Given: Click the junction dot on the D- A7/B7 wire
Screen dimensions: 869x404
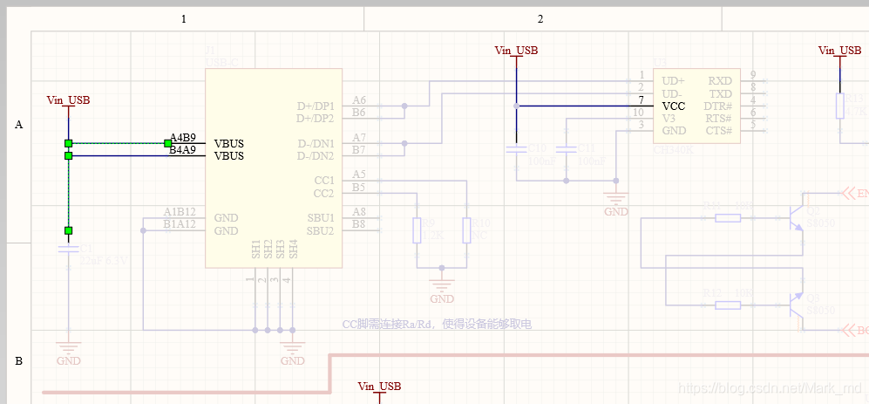Looking at the screenshot, I should 404,143.
